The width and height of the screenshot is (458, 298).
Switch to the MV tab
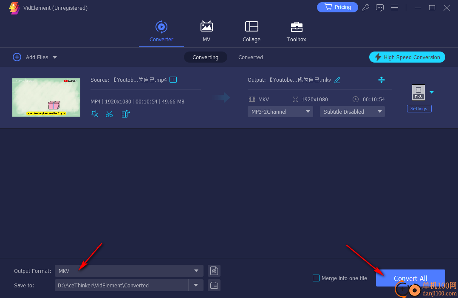pos(206,32)
